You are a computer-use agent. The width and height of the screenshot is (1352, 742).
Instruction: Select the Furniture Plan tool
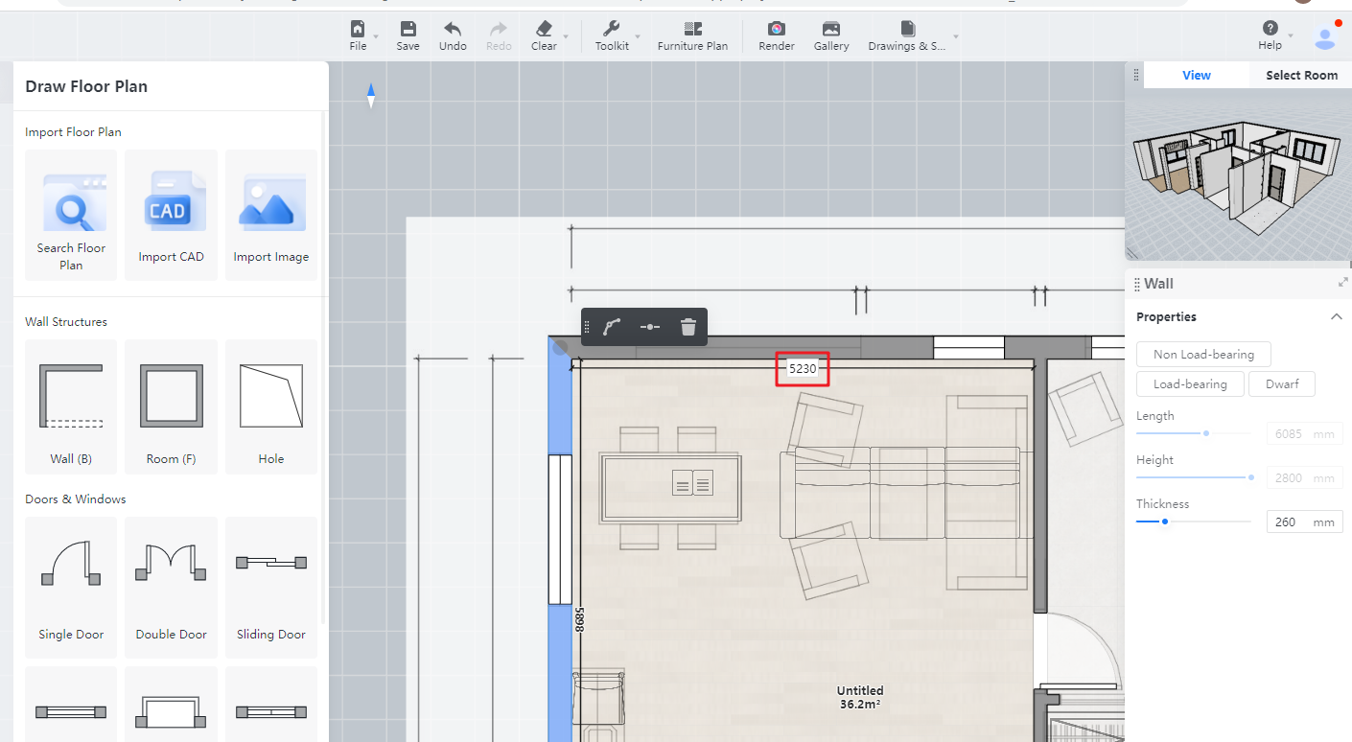692,35
